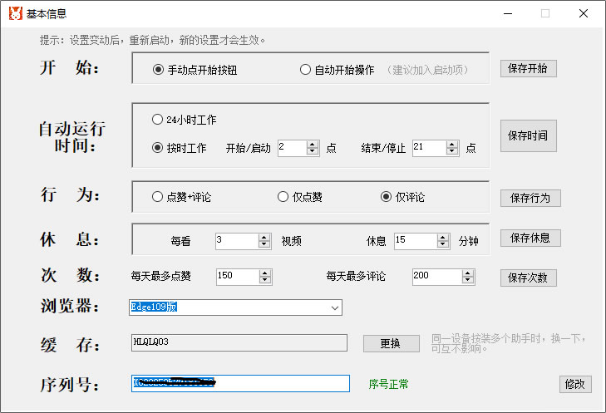The height and width of the screenshot is (413, 606).
Task: Expand the 浏览器 Edge109版 dropdown
Action: pyautogui.click(x=335, y=308)
